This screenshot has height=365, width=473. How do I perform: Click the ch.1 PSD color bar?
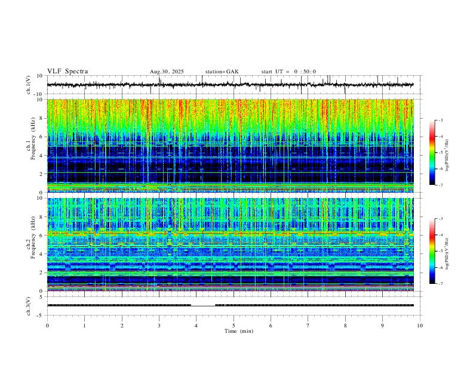432,153
